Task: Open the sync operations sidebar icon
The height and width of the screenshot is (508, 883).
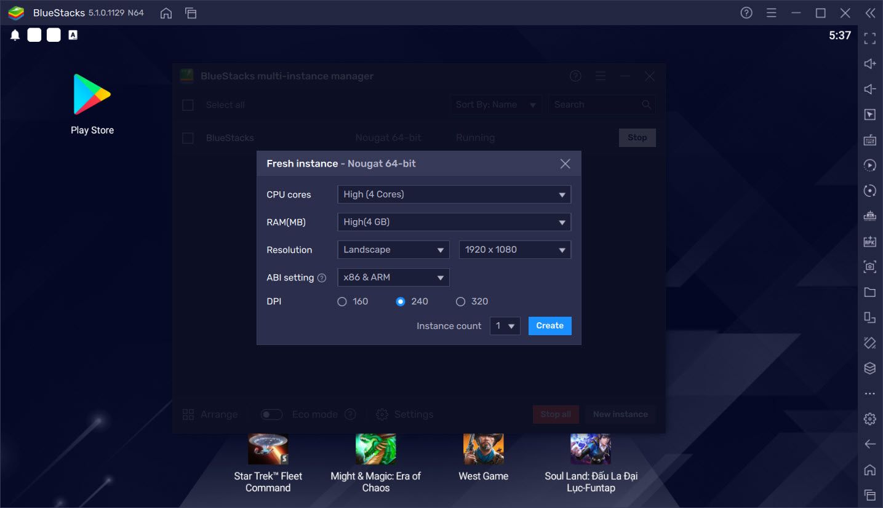Action: tap(869, 165)
